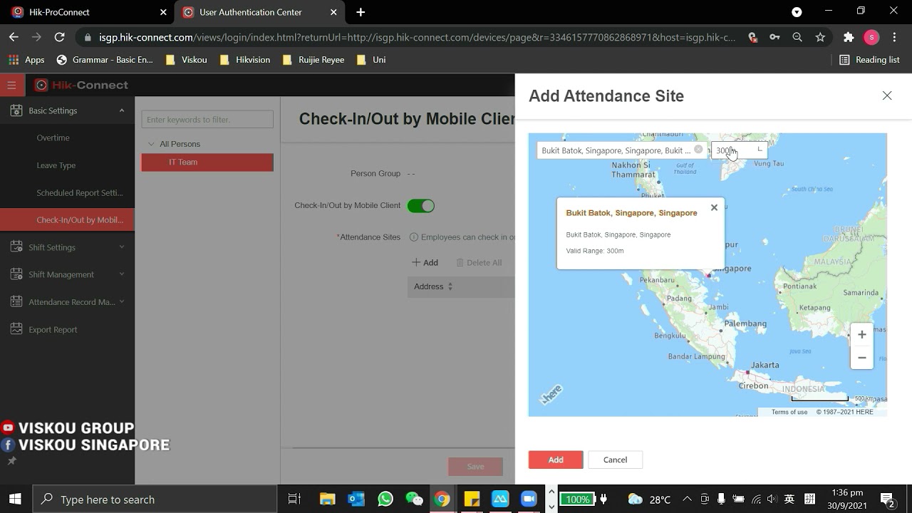
Task: Open Outlook from the taskbar
Action: pos(356,499)
